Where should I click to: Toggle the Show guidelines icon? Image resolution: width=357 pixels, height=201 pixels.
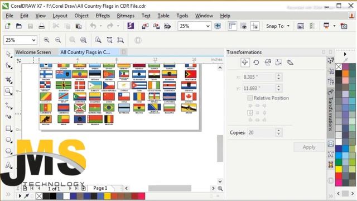(255, 26)
